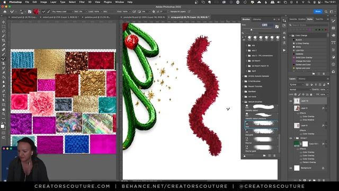Viewport: 339px width, 191px height.
Task: Toggle Pattern Overlay effect visibility
Action: pos(301,162)
